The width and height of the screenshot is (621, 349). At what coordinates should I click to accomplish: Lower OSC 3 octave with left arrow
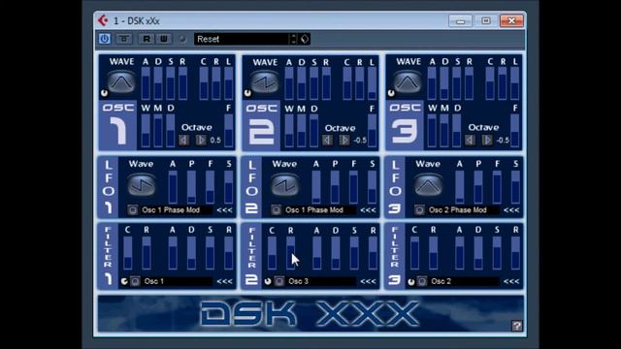470,140
